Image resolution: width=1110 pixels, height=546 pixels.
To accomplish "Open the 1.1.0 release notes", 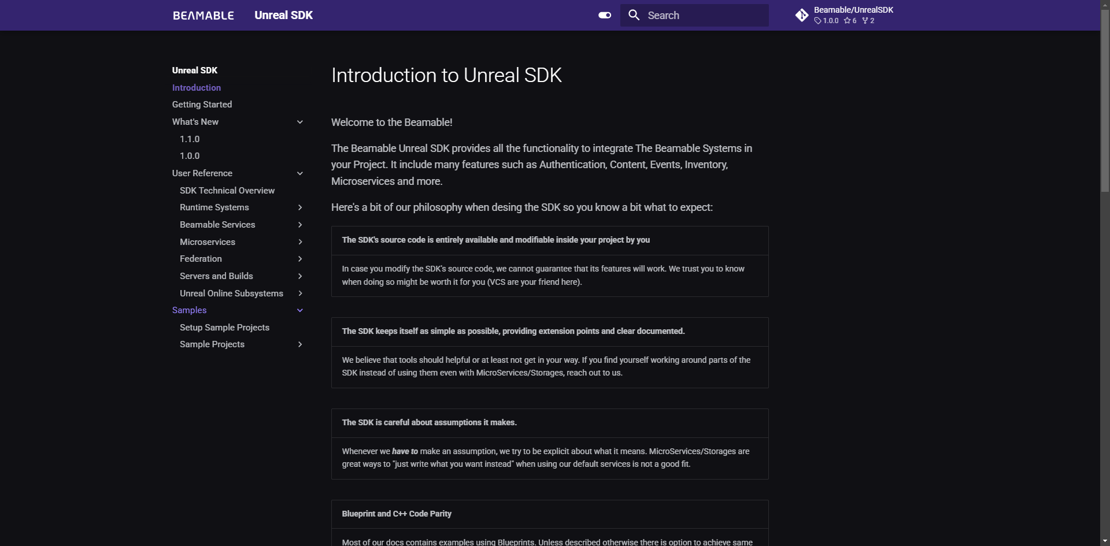I will [190, 139].
